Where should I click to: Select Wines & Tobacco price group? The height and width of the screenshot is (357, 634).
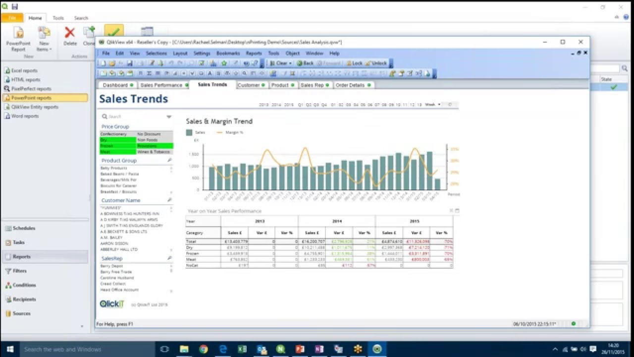[155, 152]
